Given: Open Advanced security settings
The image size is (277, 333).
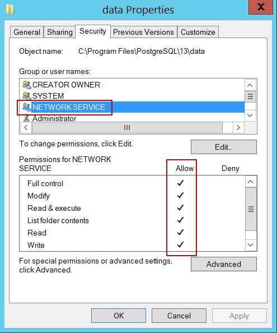Looking at the screenshot, I should [224, 264].
